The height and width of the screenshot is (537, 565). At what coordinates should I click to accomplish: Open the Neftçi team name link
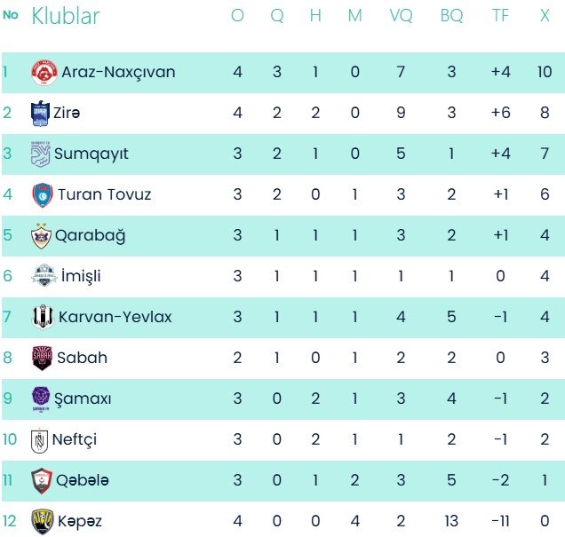(76, 439)
